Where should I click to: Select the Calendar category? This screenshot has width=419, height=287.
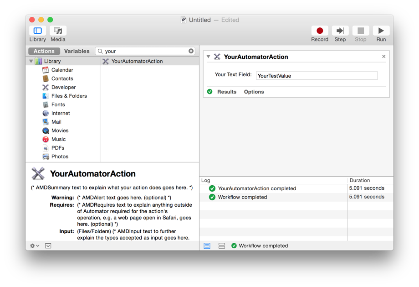62,70
